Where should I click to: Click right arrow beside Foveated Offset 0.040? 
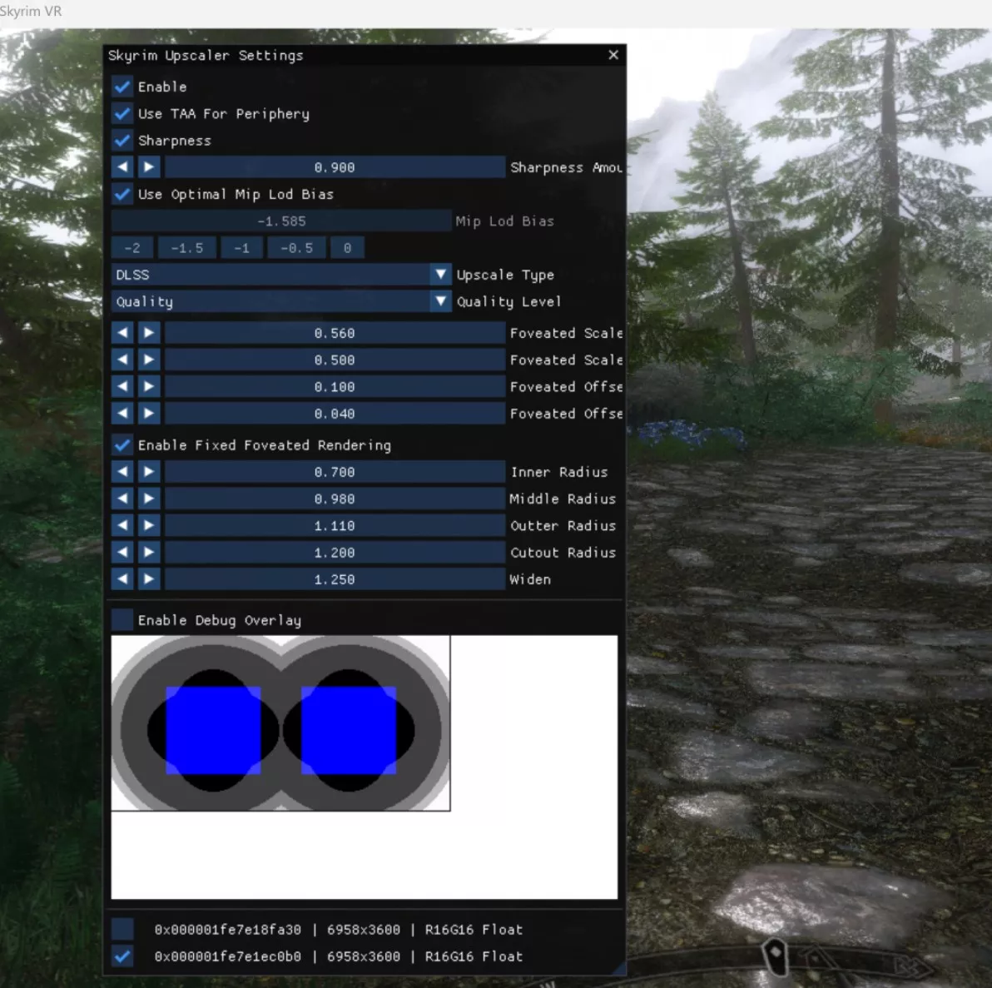(x=149, y=414)
